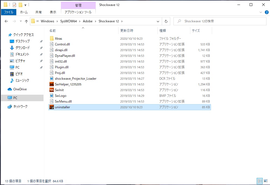Click inside the Shockwave 12 search box
The height and width of the screenshot is (185, 270).
[x=220, y=21]
